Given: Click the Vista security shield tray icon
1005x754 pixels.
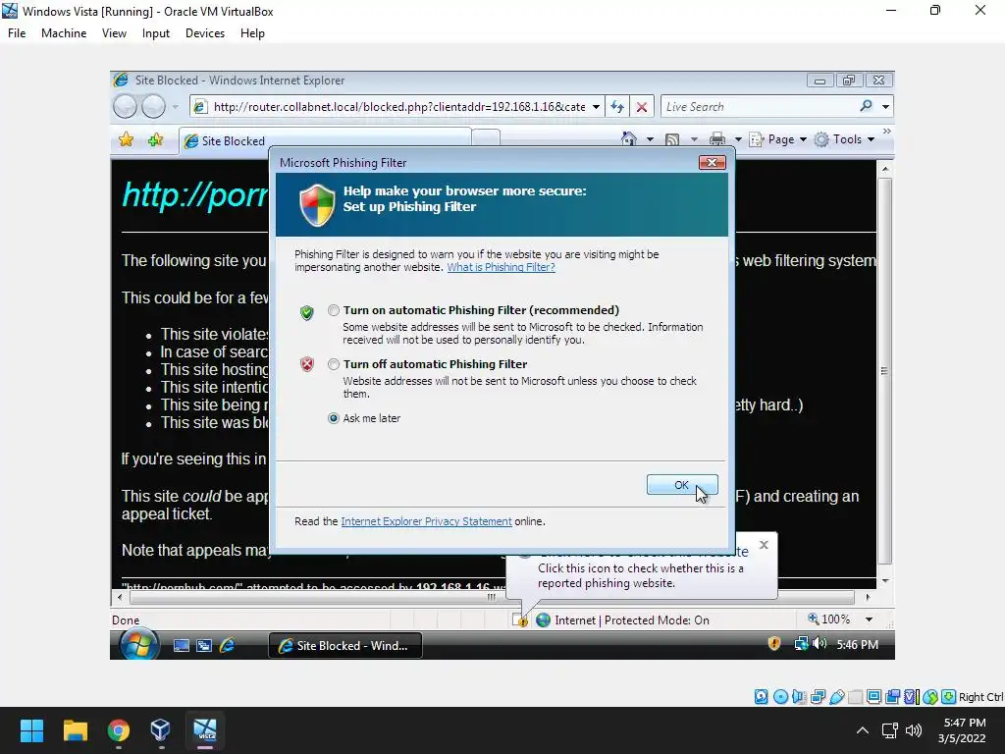Looking at the screenshot, I should [x=774, y=644].
